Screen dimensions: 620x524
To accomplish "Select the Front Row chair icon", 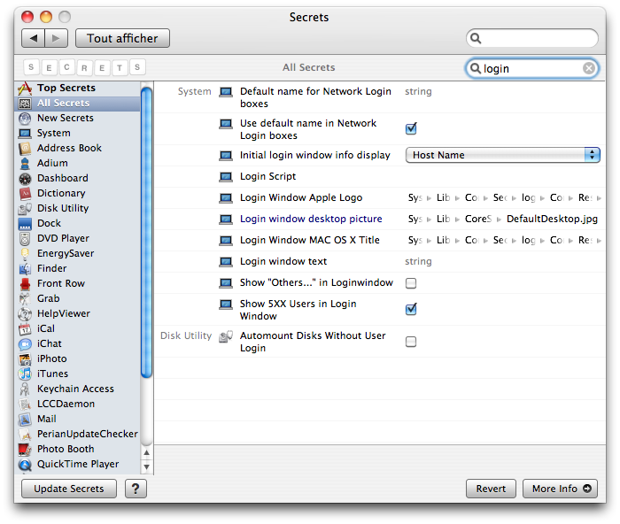I will tap(25, 284).
